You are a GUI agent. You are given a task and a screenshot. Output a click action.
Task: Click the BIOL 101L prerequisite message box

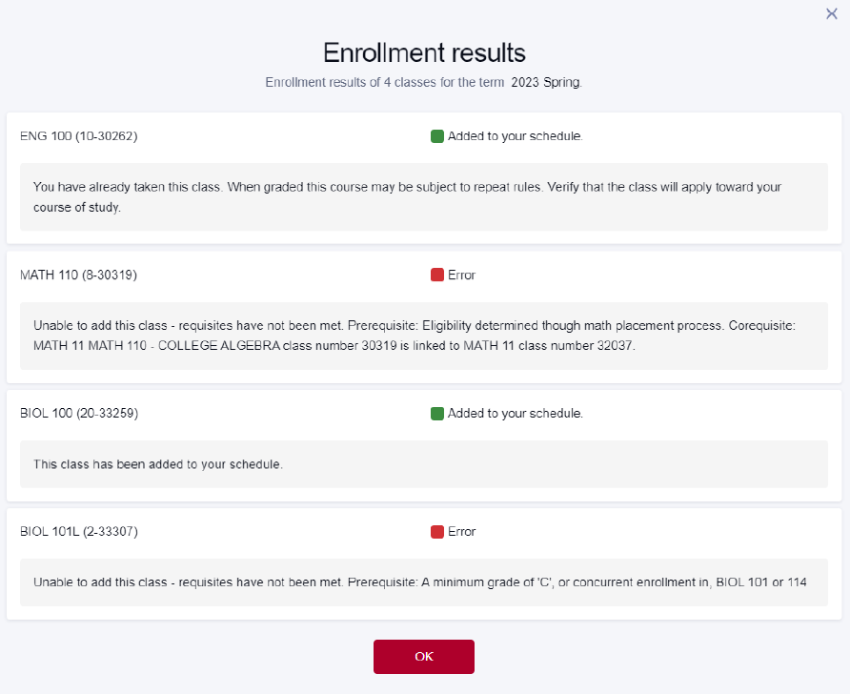[424, 582]
